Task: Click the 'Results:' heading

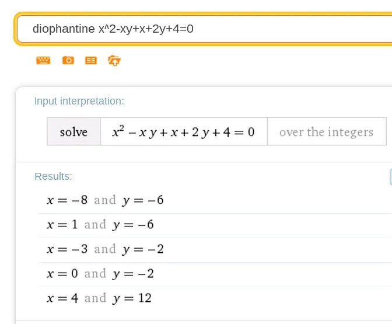Action: [53, 176]
